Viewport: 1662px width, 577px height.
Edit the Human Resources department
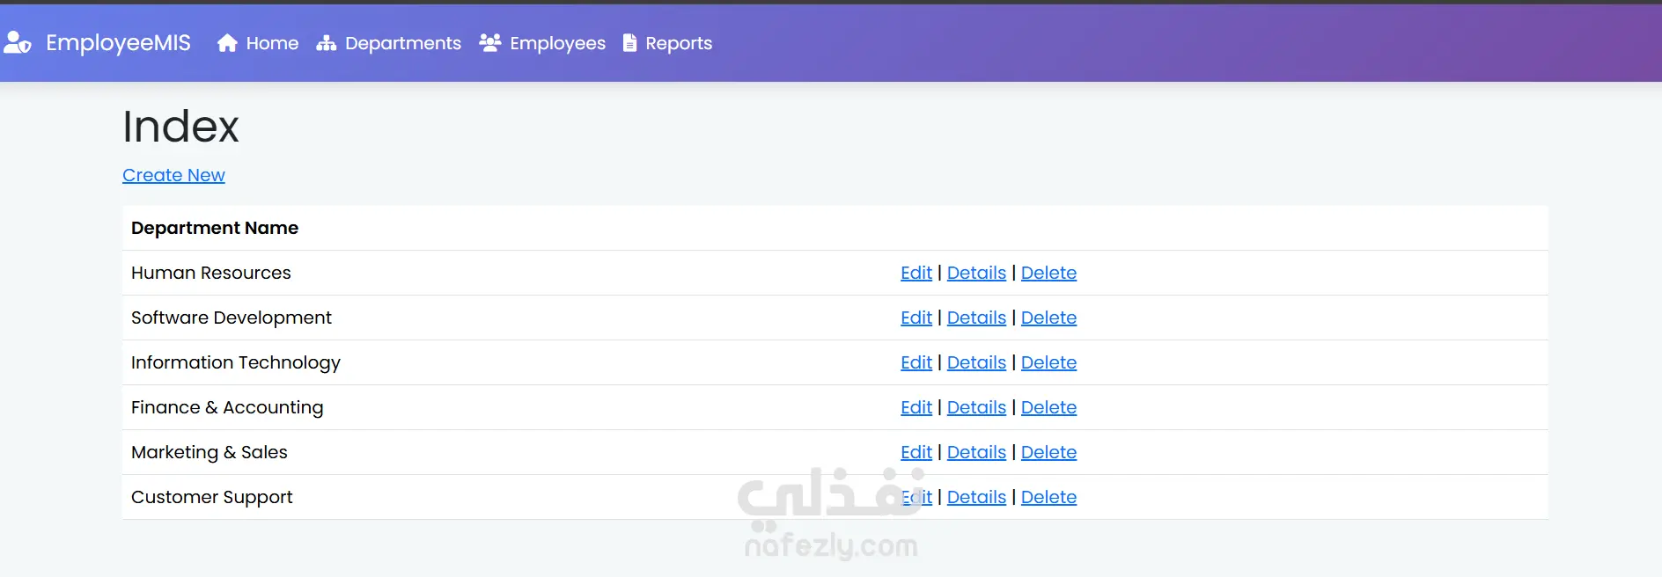click(916, 273)
